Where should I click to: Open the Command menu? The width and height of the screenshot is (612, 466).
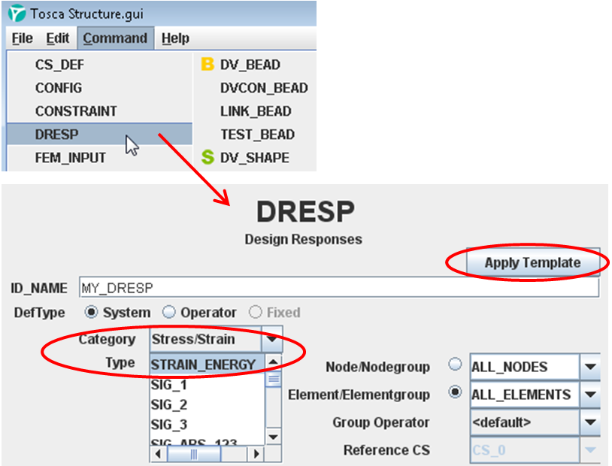point(115,38)
